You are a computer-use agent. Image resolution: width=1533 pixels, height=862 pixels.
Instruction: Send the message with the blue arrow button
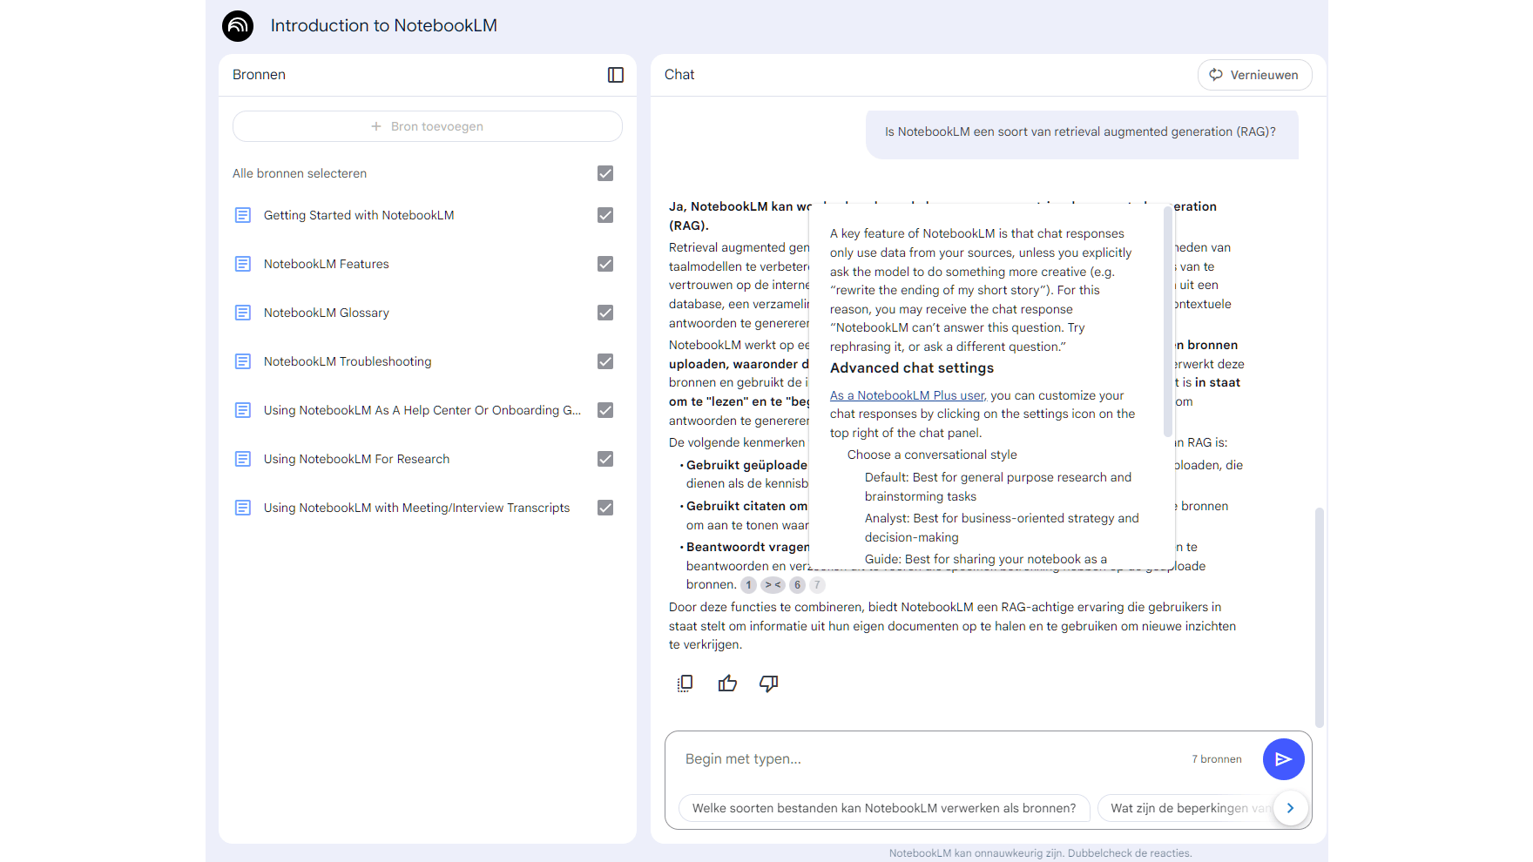(x=1283, y=759)
